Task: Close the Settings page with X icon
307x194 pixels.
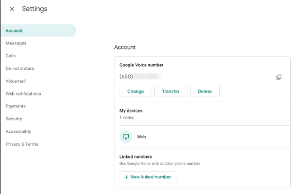Action: pos(12,9)
